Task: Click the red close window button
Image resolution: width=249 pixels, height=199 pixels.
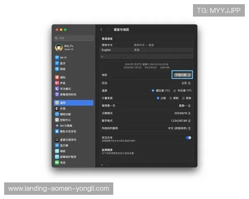Action: (57, 30)
